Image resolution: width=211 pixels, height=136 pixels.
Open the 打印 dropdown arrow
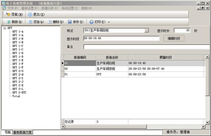tap(109, 22)
